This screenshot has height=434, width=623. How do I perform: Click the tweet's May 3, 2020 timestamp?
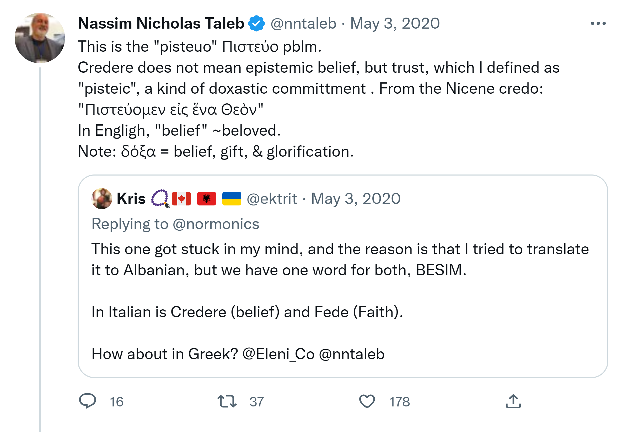[395, 23]
